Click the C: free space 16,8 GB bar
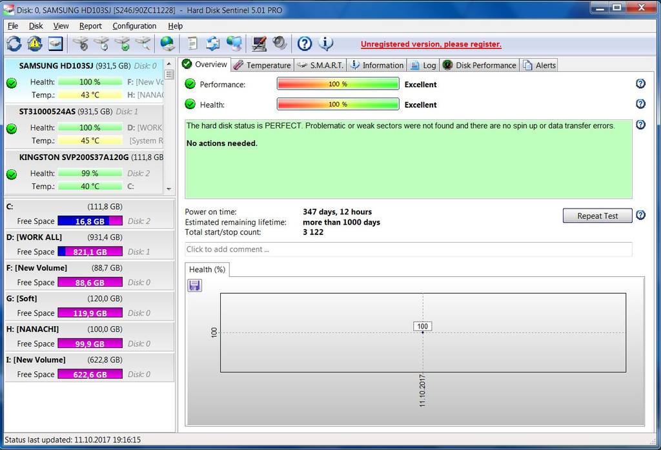This screenshot has width=661, height=450. (90, 221)
